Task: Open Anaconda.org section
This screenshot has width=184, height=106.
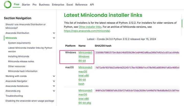Action: (x=13, y=91)
